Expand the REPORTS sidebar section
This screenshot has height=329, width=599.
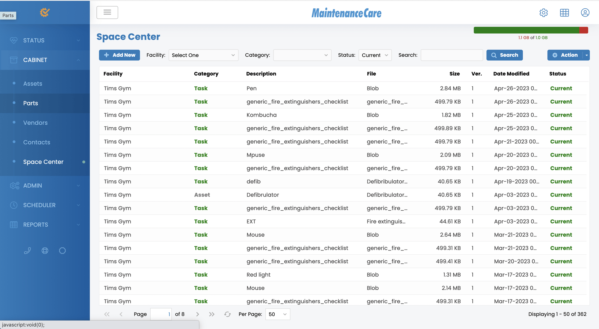pos(45,224)
